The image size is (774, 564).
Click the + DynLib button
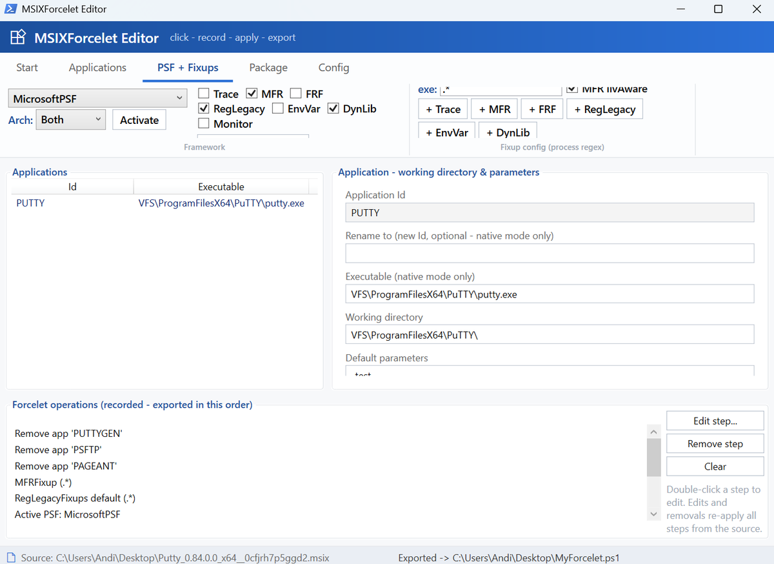[x=508, y=130]
